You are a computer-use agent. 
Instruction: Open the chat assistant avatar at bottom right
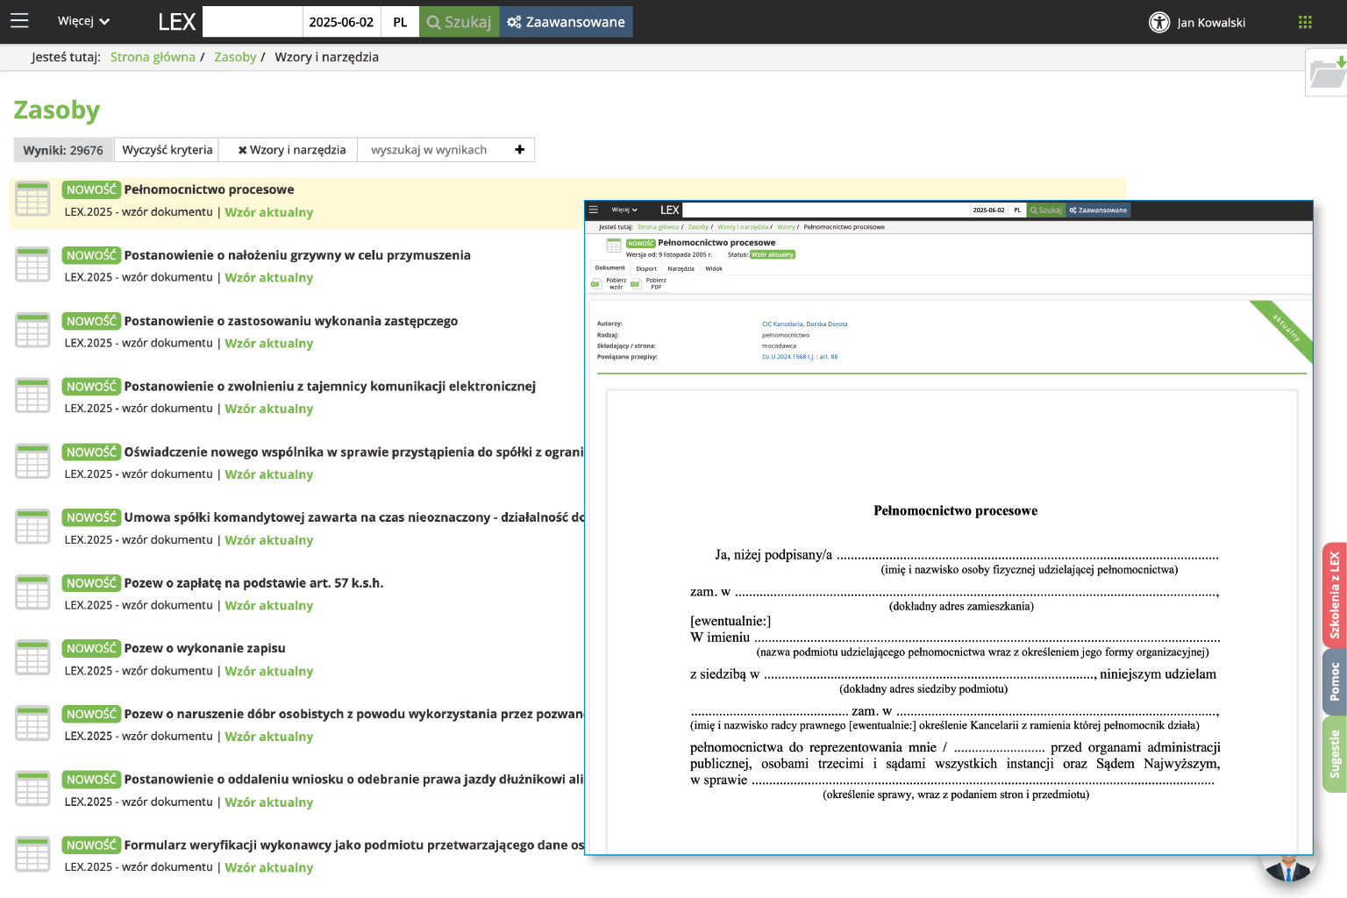[x=1287, y=868]
